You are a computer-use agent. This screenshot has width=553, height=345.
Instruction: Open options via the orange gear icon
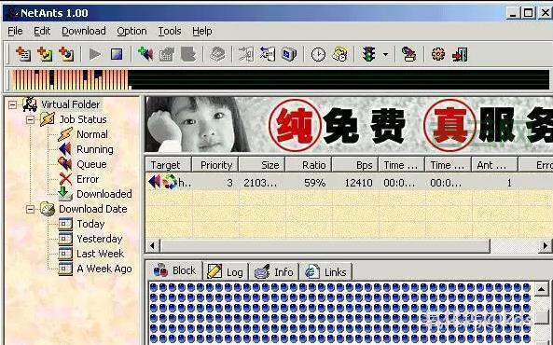438,54
